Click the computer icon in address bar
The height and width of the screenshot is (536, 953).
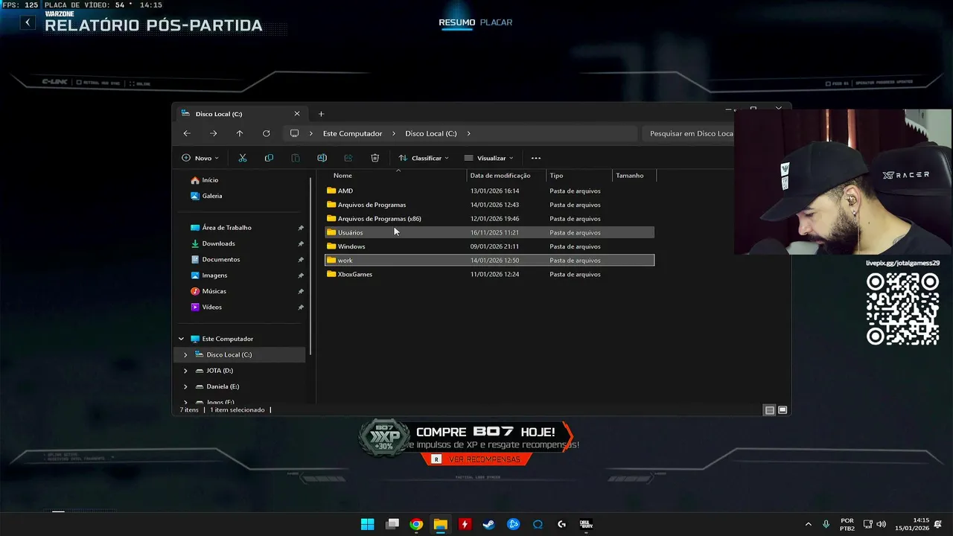[294, 133]
